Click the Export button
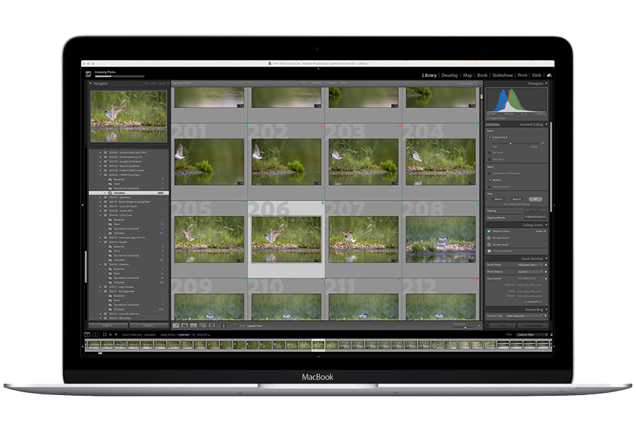 tap(148, 326)
